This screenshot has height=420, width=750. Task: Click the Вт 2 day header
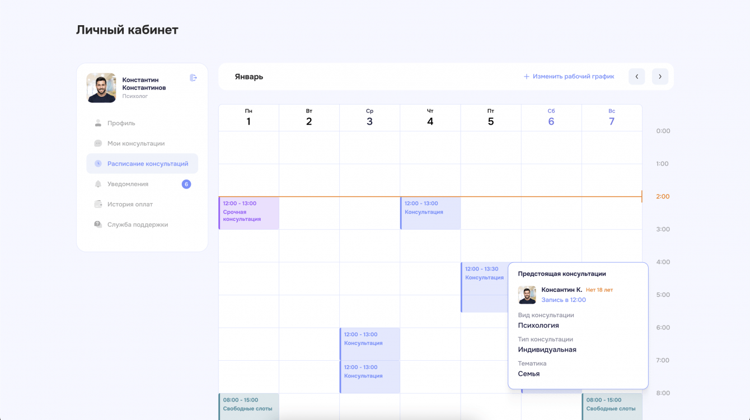[309, 117]
